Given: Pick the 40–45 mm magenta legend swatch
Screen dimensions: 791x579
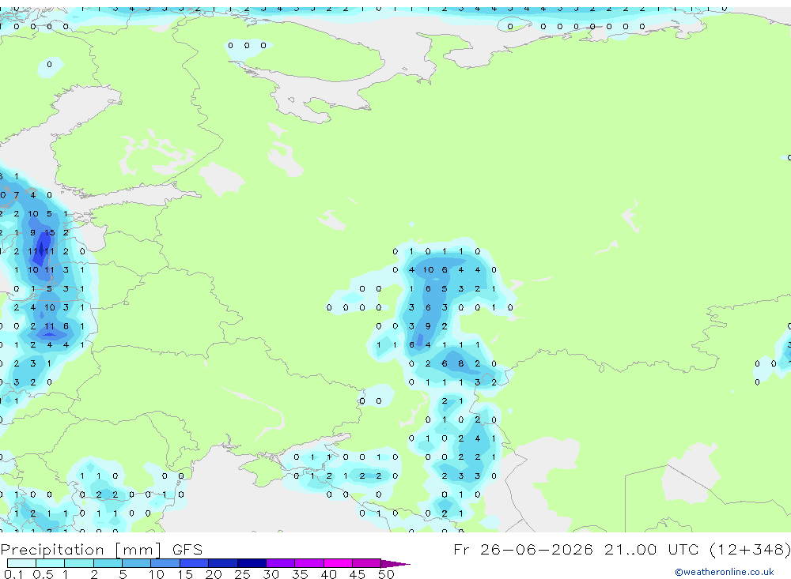Looking at the screenshot, I should (x=338, y=563).
